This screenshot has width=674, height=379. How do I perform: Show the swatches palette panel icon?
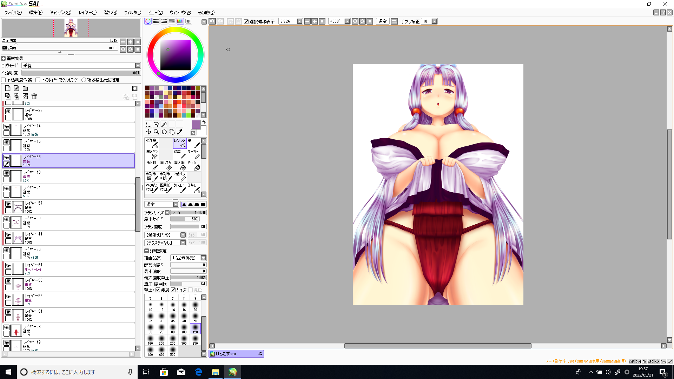180,21
